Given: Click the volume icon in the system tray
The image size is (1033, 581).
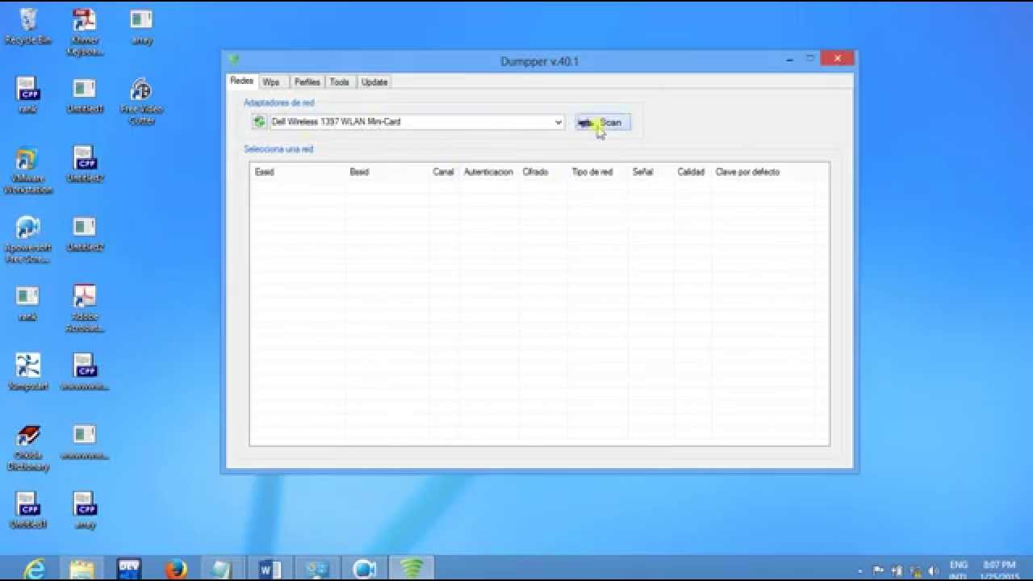Looking at the screenshot, I should pos(932,571).
